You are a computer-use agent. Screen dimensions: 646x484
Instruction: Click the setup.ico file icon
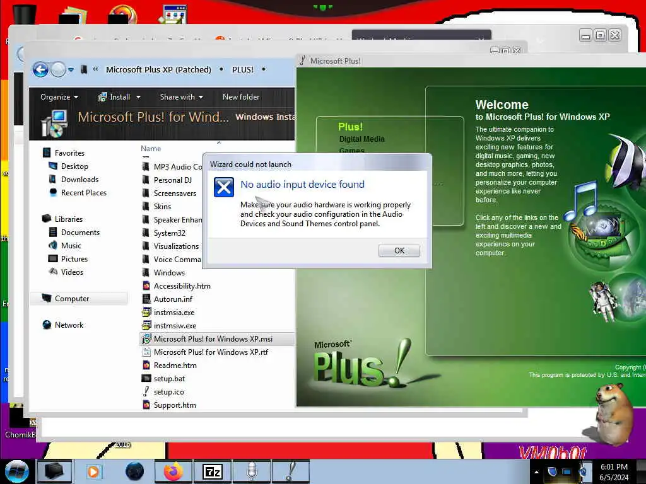146,392
